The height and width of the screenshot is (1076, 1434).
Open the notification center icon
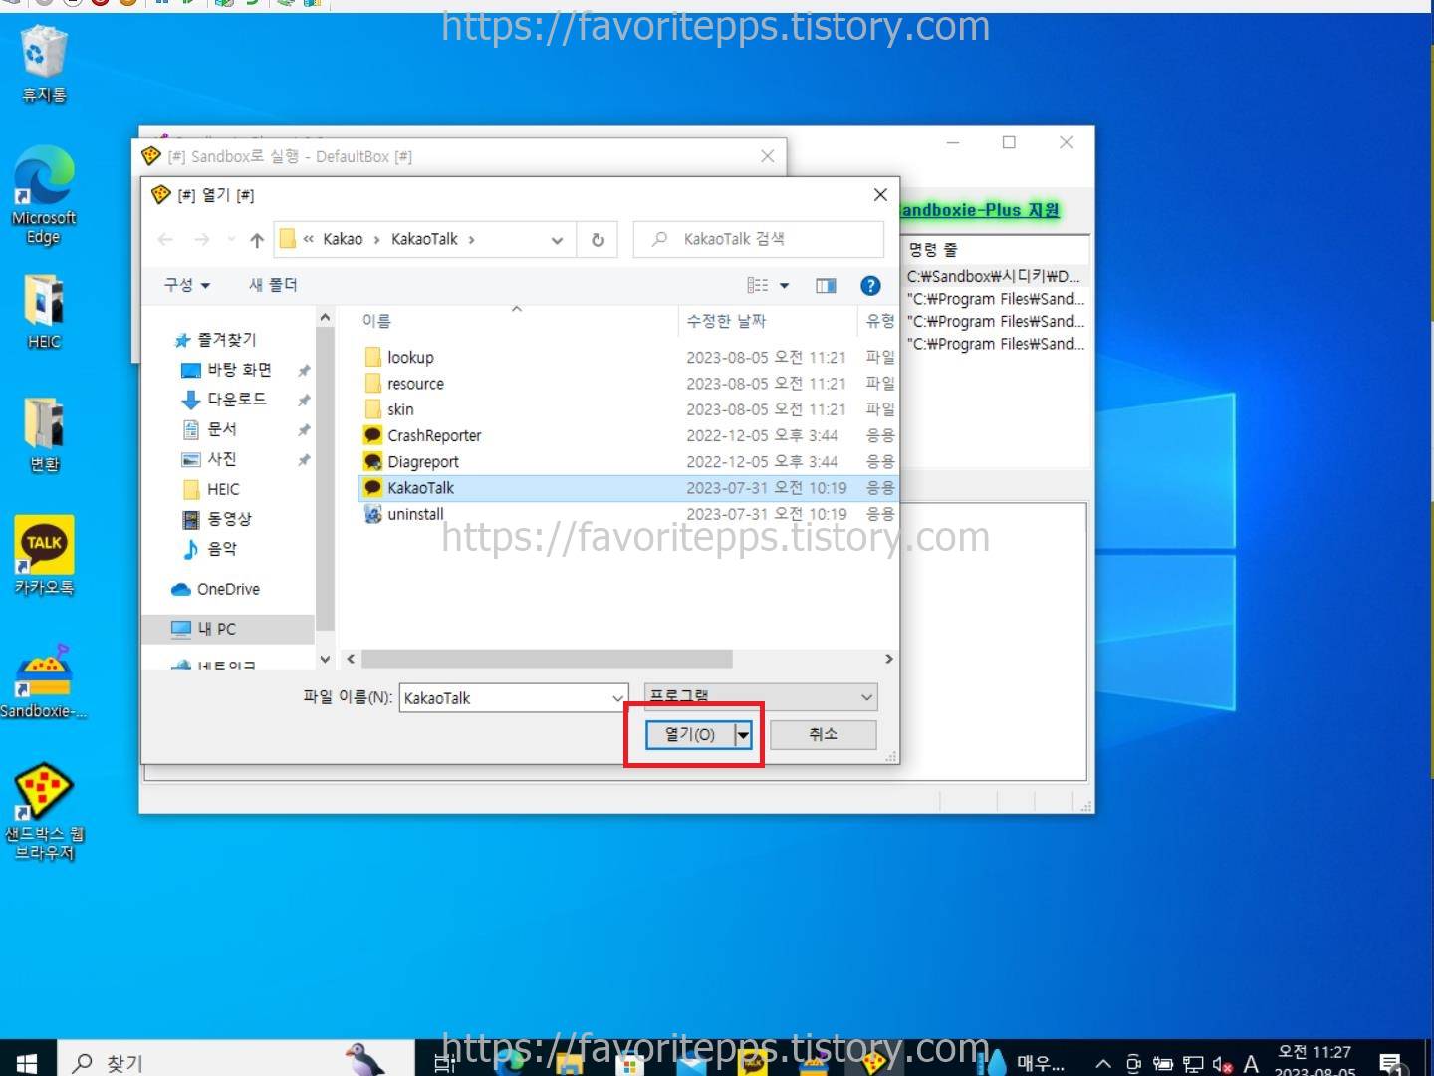coord(1392,1062)
